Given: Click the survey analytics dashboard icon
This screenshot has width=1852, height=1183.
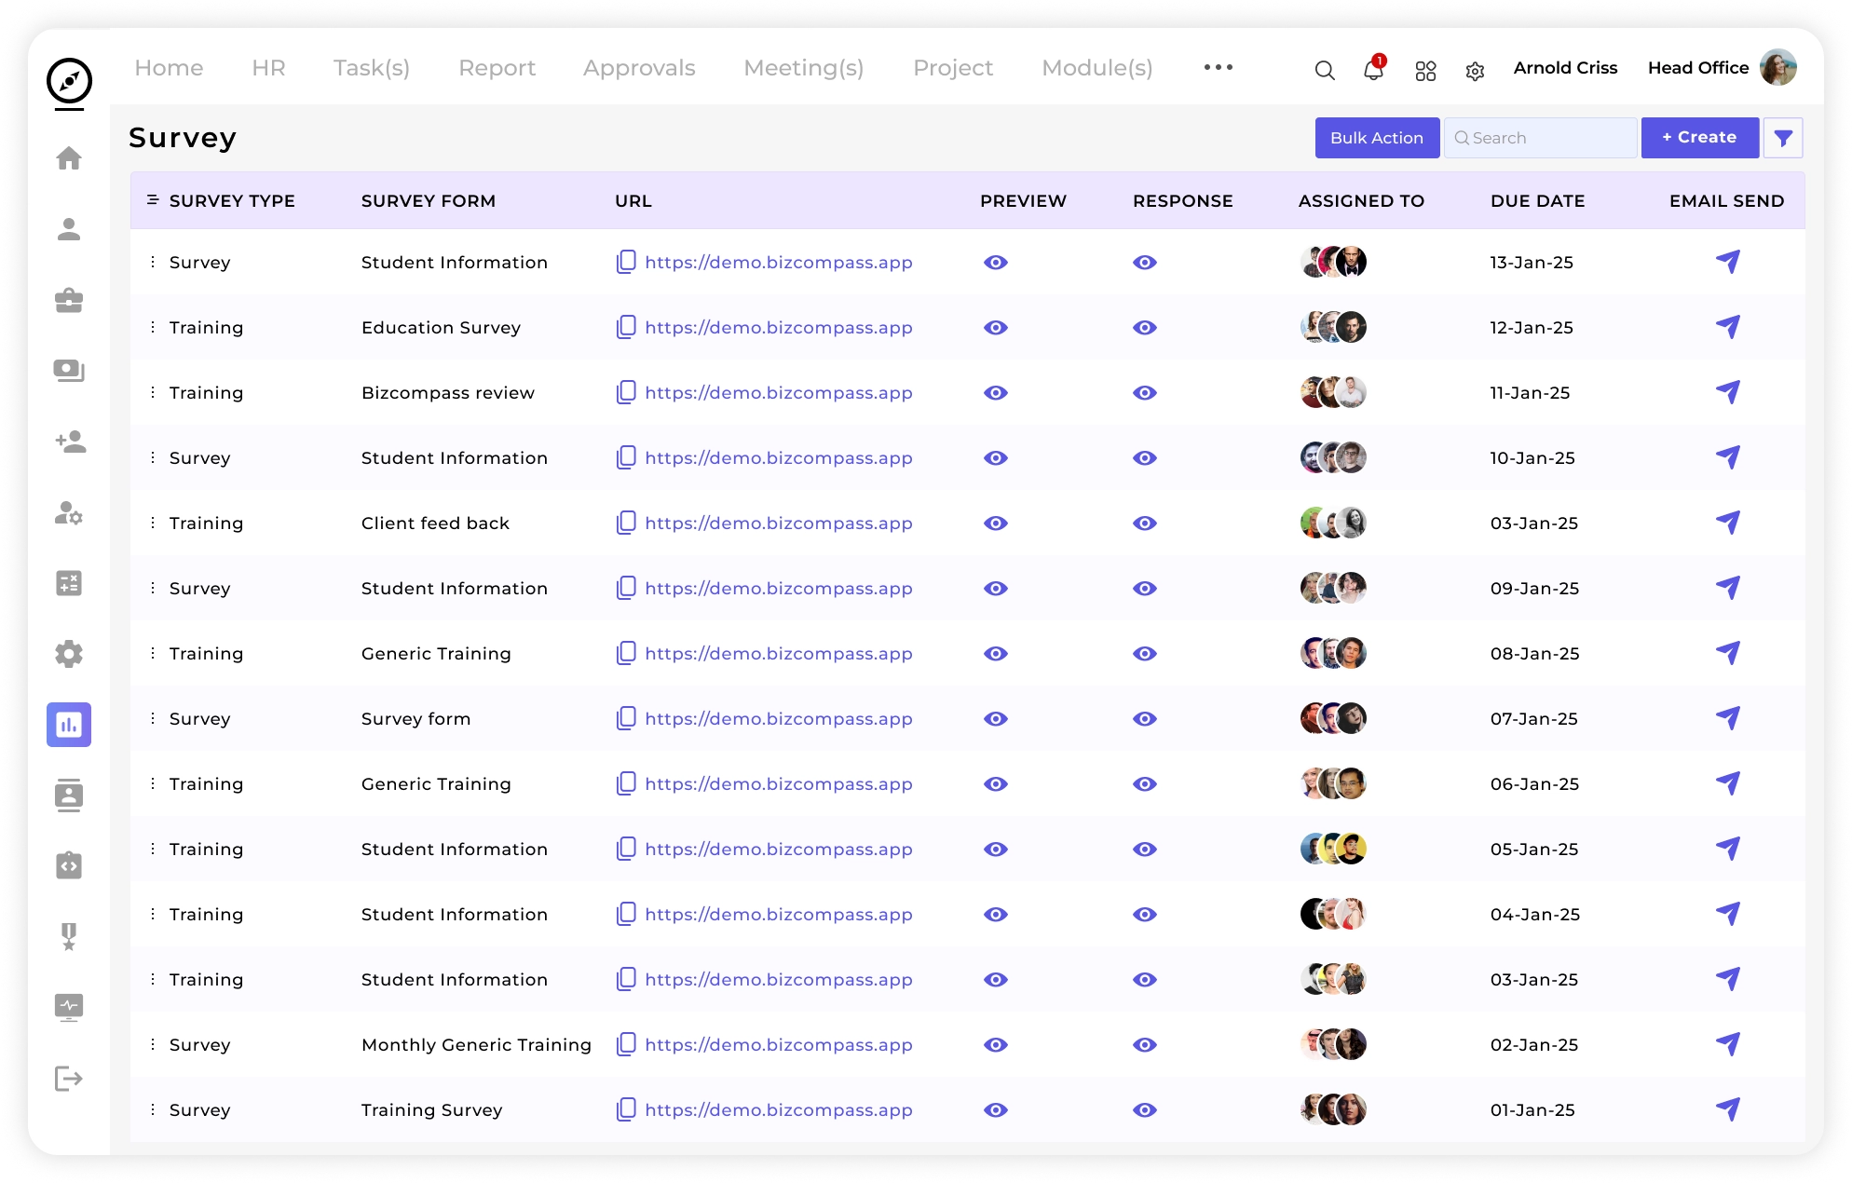Looking at the screenshot, I should pos(69,724).
